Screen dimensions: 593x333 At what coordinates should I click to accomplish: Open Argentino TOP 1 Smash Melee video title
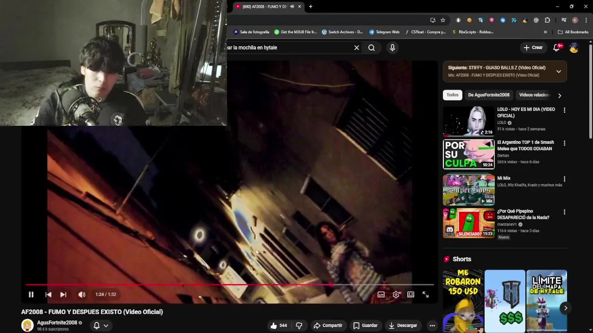525,145
